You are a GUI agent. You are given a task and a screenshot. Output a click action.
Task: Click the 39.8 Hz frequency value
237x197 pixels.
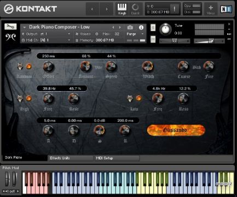[x=49, y=88]
